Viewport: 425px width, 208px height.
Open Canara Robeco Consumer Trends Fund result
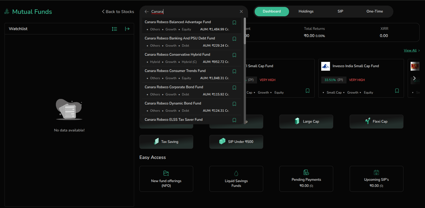192,74
